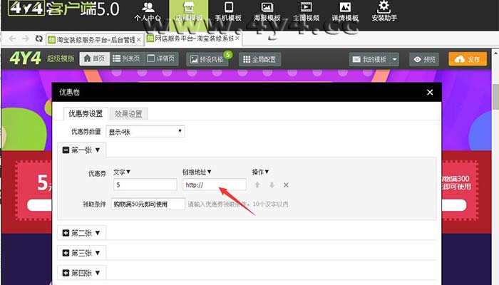Move first coupon up with arrow icon
The width and height of the screenshot is (499, 285).
(x=258, y=185)
